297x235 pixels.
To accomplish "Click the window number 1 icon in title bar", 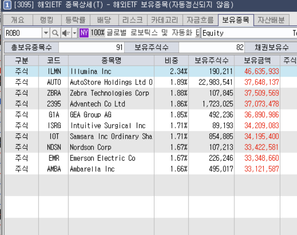I will [x=7, y=5].
